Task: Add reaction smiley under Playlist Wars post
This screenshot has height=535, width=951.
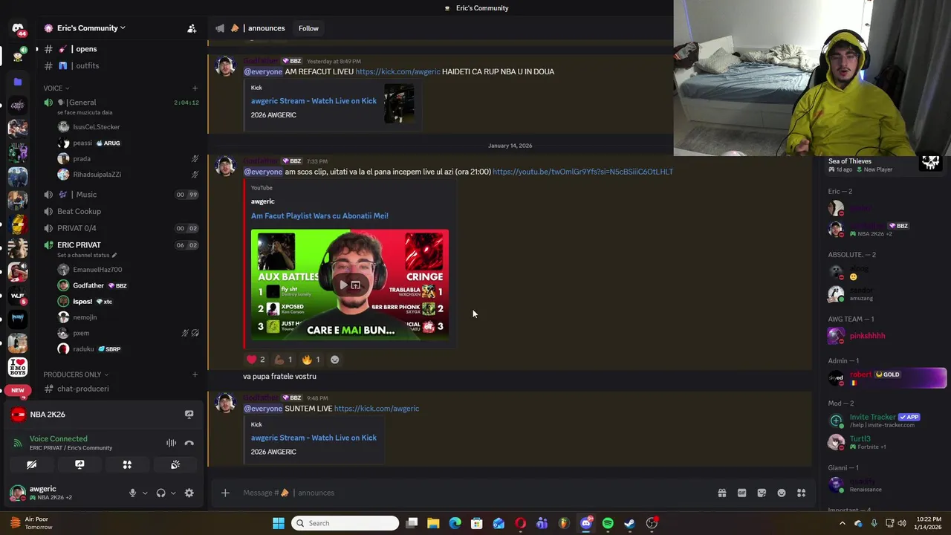Action: click(334, 360)
